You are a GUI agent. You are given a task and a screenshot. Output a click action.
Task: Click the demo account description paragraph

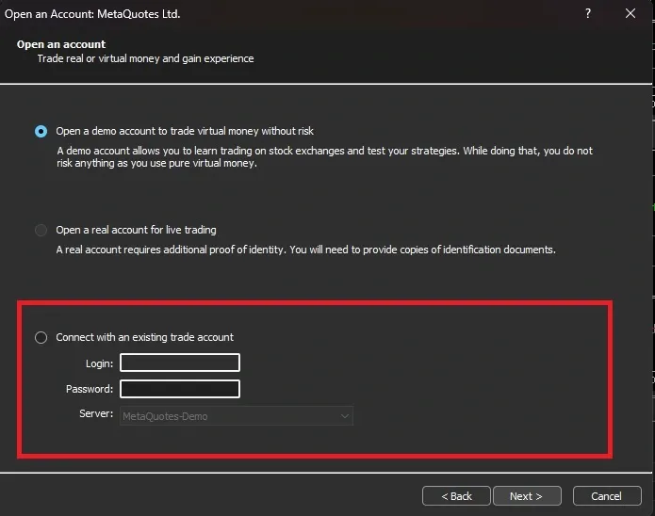click(x=320, y=156)
